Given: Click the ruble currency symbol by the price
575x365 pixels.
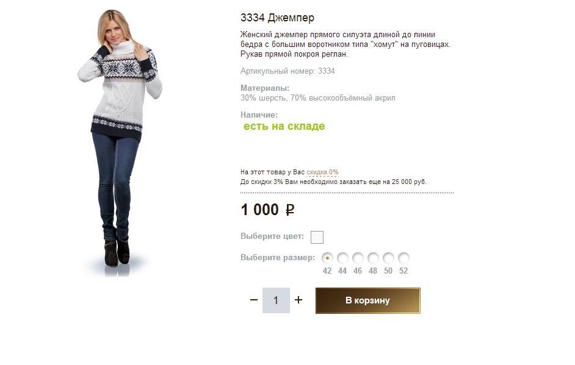Looking at the screenshot, I should 290,210.
